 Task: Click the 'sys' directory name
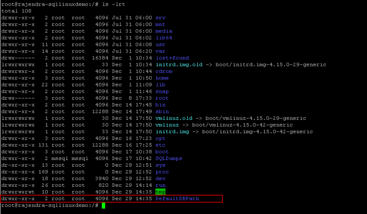point(161,165)
